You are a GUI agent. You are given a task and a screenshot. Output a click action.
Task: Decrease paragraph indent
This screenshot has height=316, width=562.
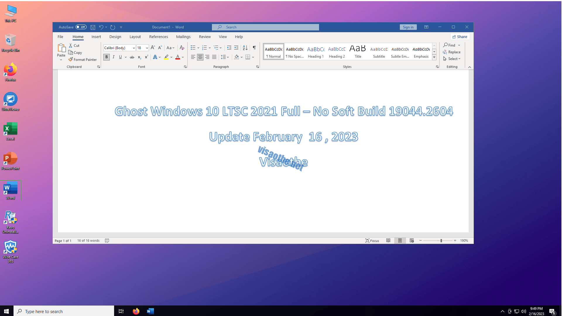pos(229,48)
